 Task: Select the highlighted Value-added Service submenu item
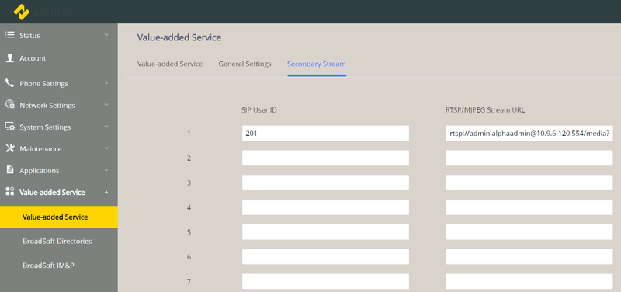[59, 217]
